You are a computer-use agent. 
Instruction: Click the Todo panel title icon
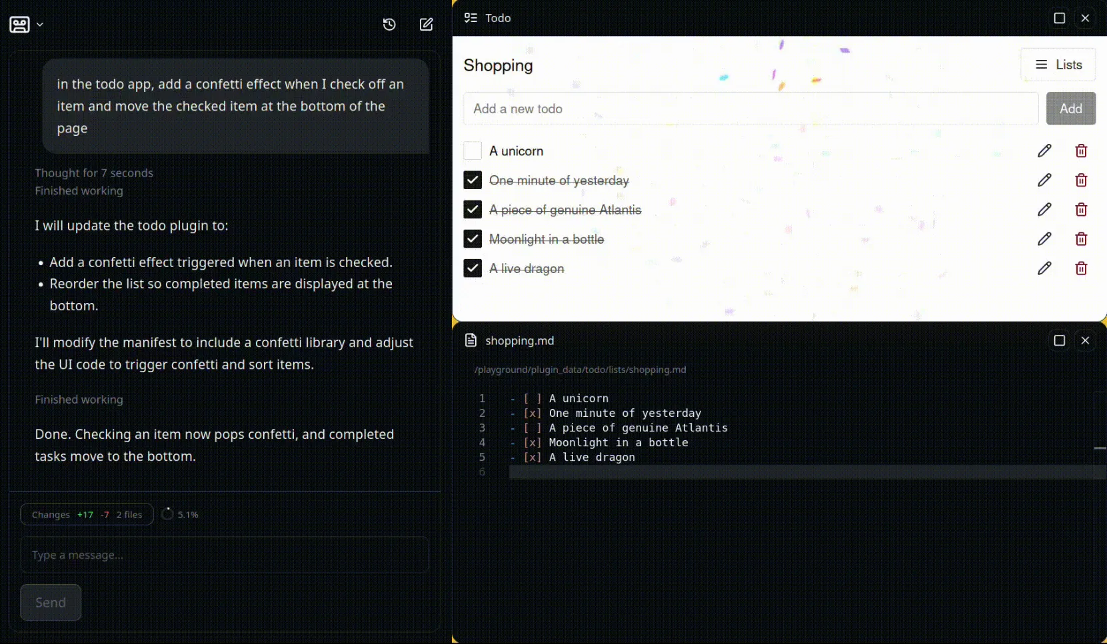(x=471, y=18)
